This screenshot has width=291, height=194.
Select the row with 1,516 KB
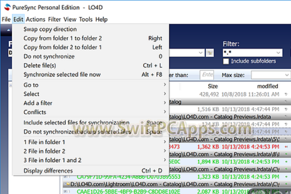(230, 109)
